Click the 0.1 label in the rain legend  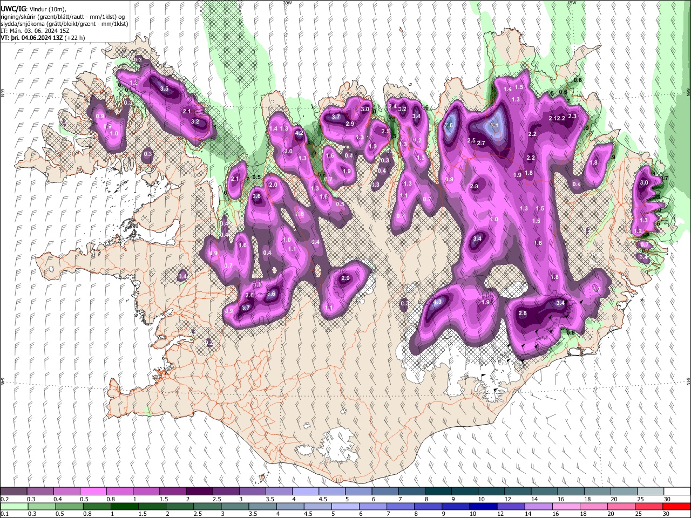tap(4, 514)
